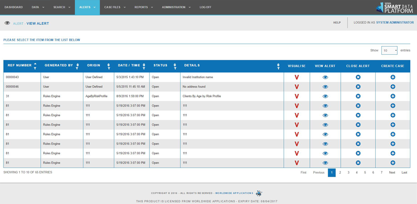The height and width of the screenshot is (204, 417).
Task: Create case for alert ref number 31
Action: 393,96
